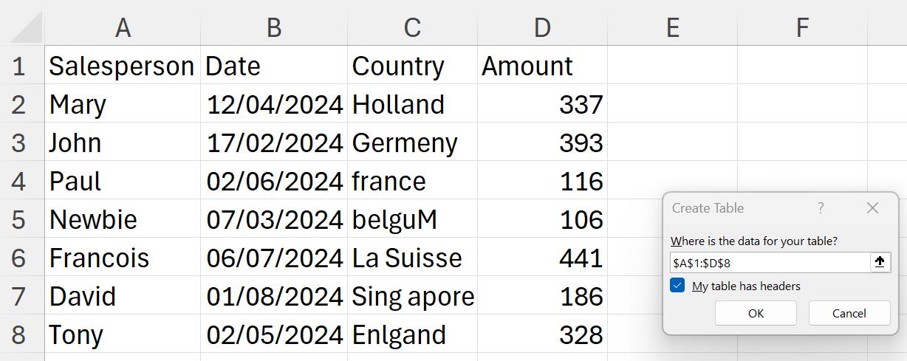Uncheck My table has headers
Screen dimensions: 907x361
pyautogui.click(x=677, y=286)
